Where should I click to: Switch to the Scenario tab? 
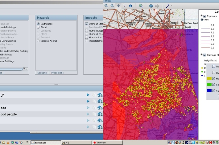[x=42, y=73]
